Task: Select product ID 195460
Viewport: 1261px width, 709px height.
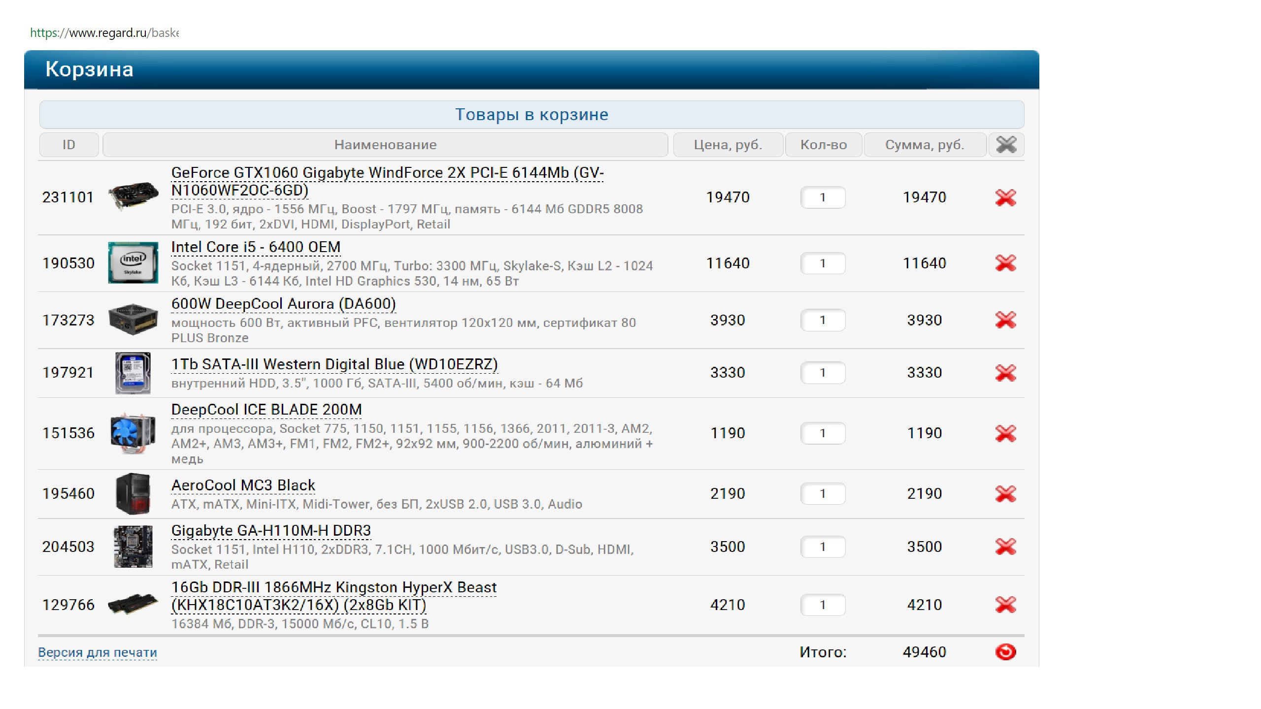Action: [x=68, y=493]
